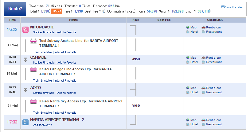Click the Keisei Oshiage Line train icon

click(x=34, y=69)
